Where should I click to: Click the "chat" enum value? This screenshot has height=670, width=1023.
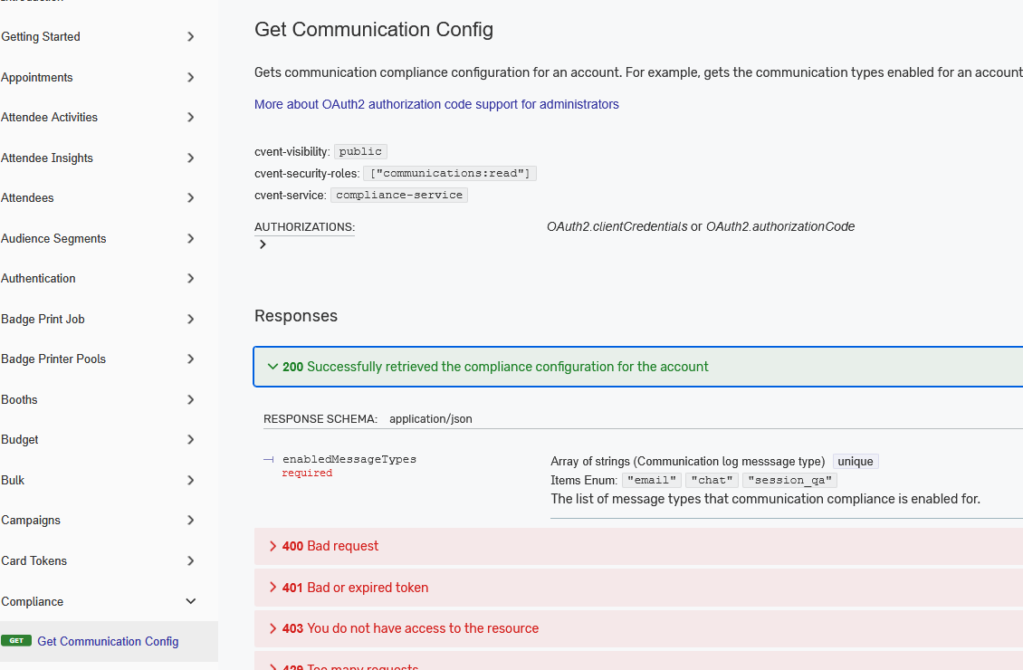point(712,480)
